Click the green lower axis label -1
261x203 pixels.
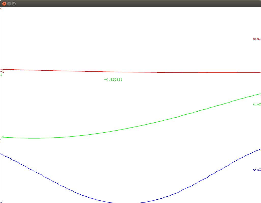click(3, 137)
